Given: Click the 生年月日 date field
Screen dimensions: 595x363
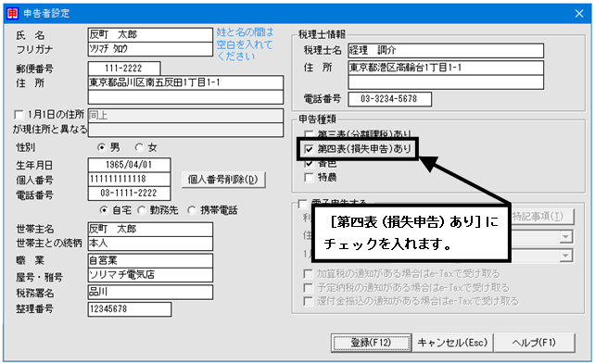Looking at the screenshot, I should [129, 165].
